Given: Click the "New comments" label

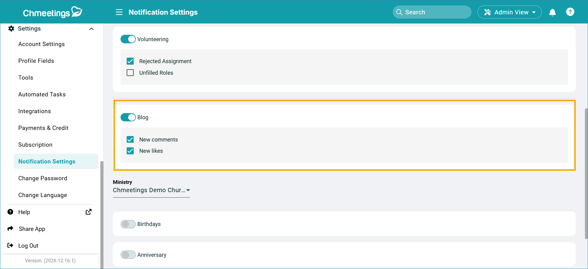Looking at the screenshot, I should (158, 139).
